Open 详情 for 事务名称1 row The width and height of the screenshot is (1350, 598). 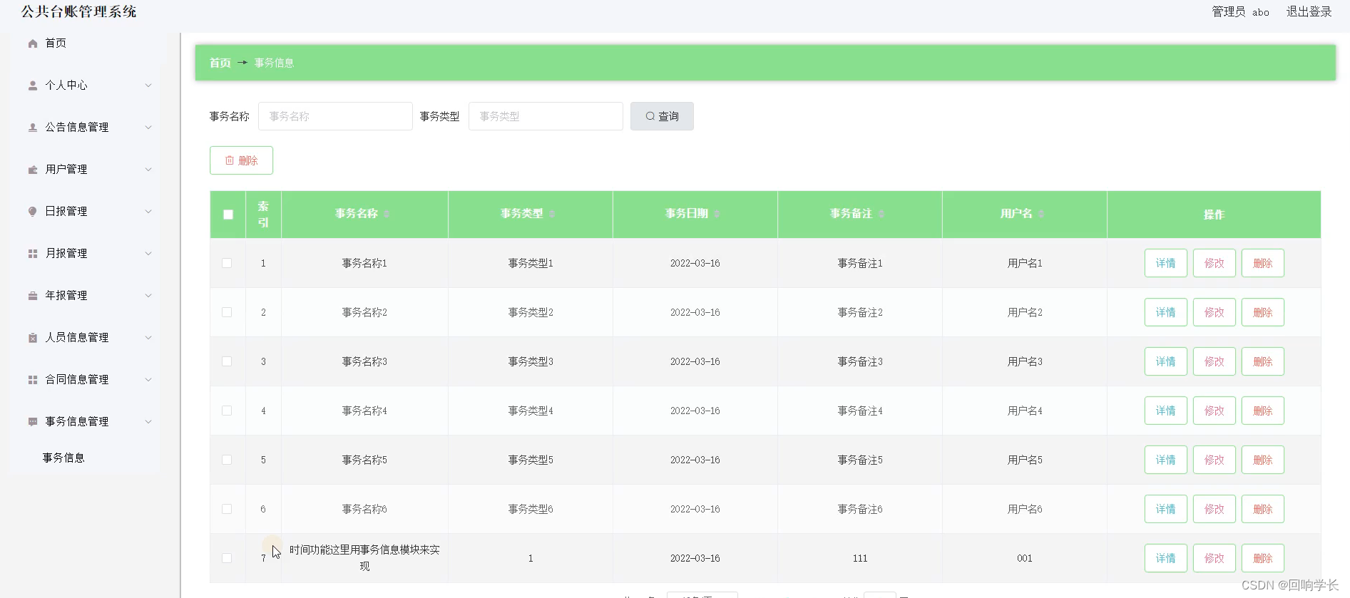(x=1166, y=263)
